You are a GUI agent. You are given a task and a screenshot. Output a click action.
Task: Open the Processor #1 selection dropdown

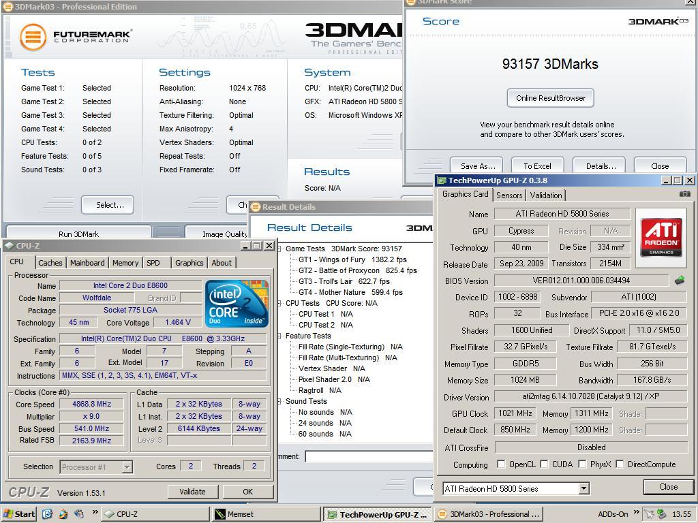[x=127, y=467]
